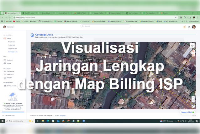Click the map zoom out button
Image resolution: width=200 pixels, height=134 pixels.
pos(193,101)
